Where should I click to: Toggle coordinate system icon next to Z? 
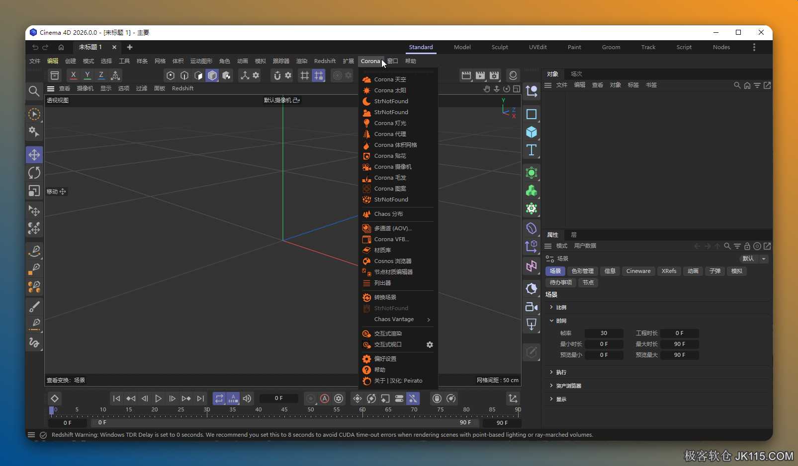(x=115, y=75)
